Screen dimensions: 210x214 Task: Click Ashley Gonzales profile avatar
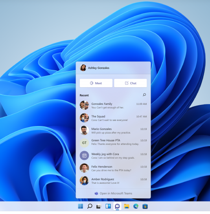[83, 68]
